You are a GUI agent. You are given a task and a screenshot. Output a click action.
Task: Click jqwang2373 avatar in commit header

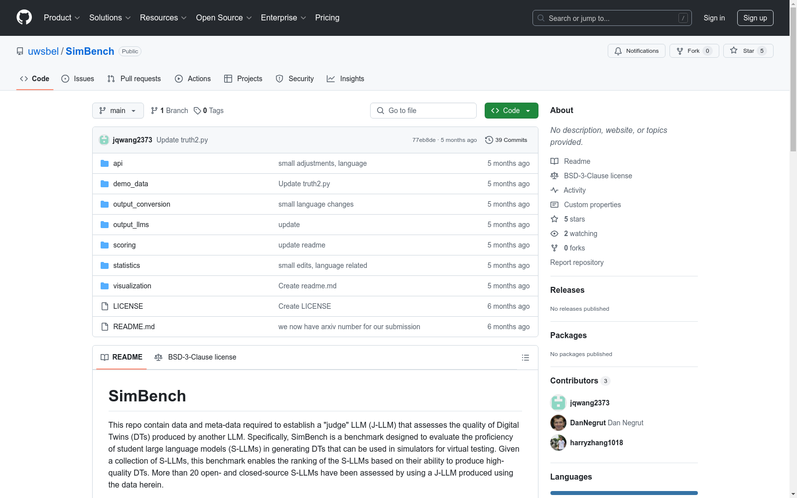click(x=104, y=140)
